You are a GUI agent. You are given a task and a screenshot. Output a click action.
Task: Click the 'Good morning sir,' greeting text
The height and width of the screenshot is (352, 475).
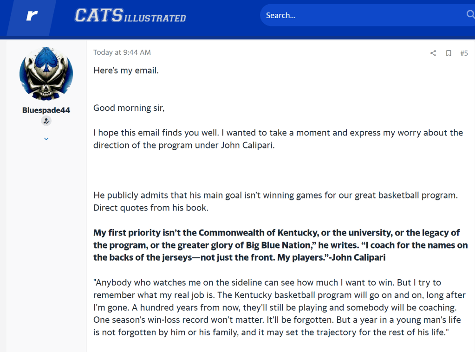pyautogui.click(x=129, y=108)
